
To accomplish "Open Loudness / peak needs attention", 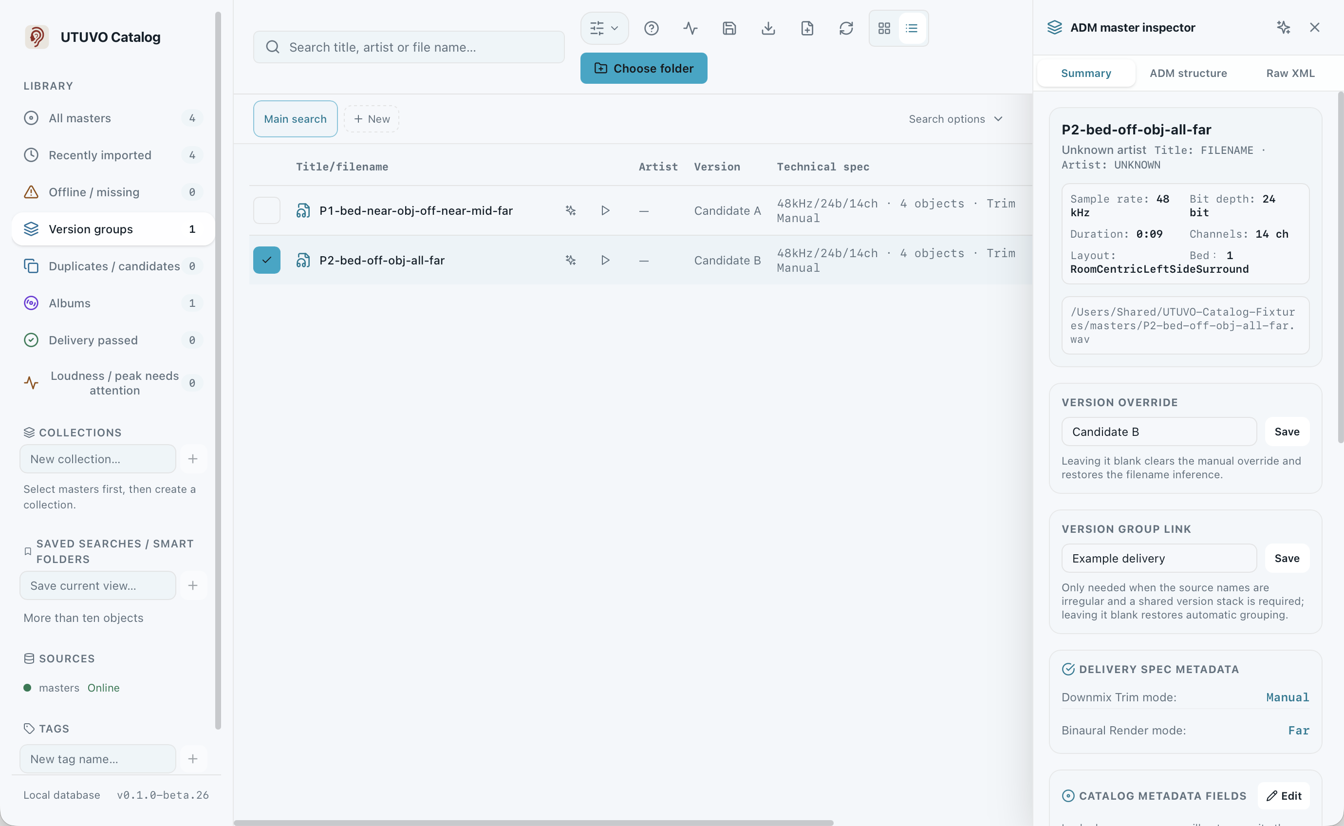I will pos(113,383).
